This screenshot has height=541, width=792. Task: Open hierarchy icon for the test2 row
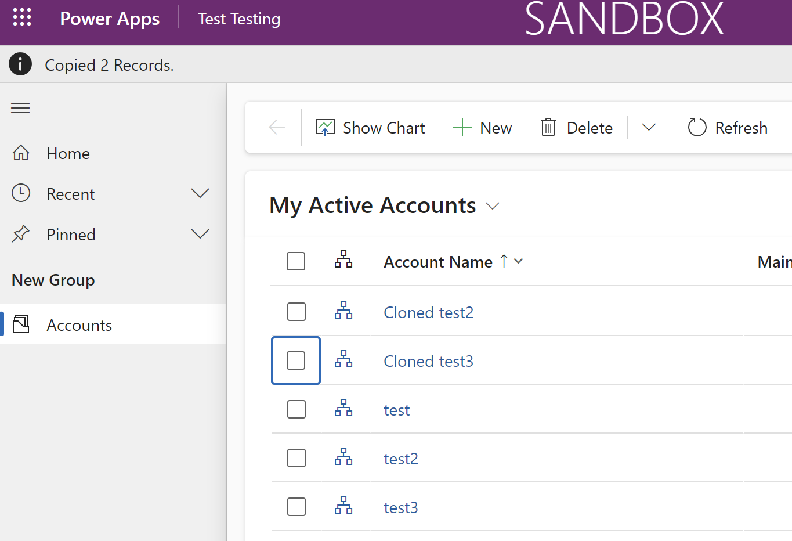tap(343, 457)
